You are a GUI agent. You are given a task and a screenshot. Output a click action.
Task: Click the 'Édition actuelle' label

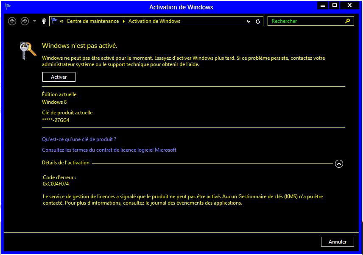click(x=59, y=94)
